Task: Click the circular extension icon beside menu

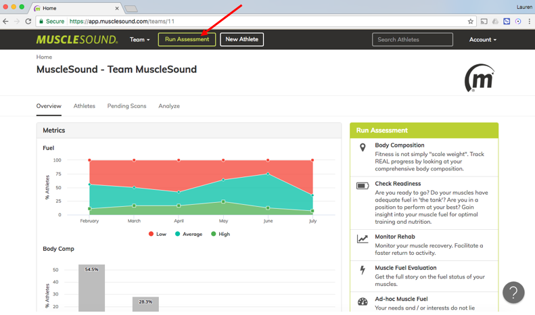Action: 518,22
